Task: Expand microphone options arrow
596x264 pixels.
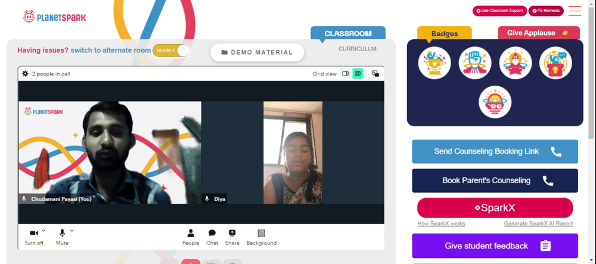Action: pyautogui.click(x=72, y=230)
